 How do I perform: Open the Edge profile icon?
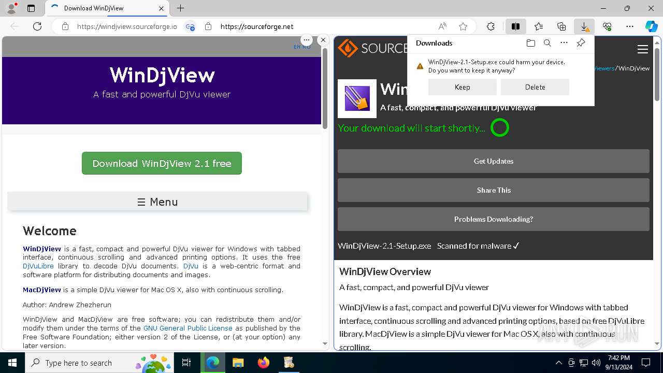(x=11, y=8)
